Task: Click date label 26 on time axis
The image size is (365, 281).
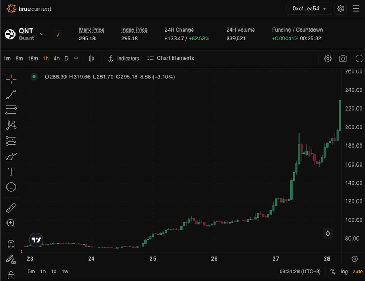Action: 214,258
